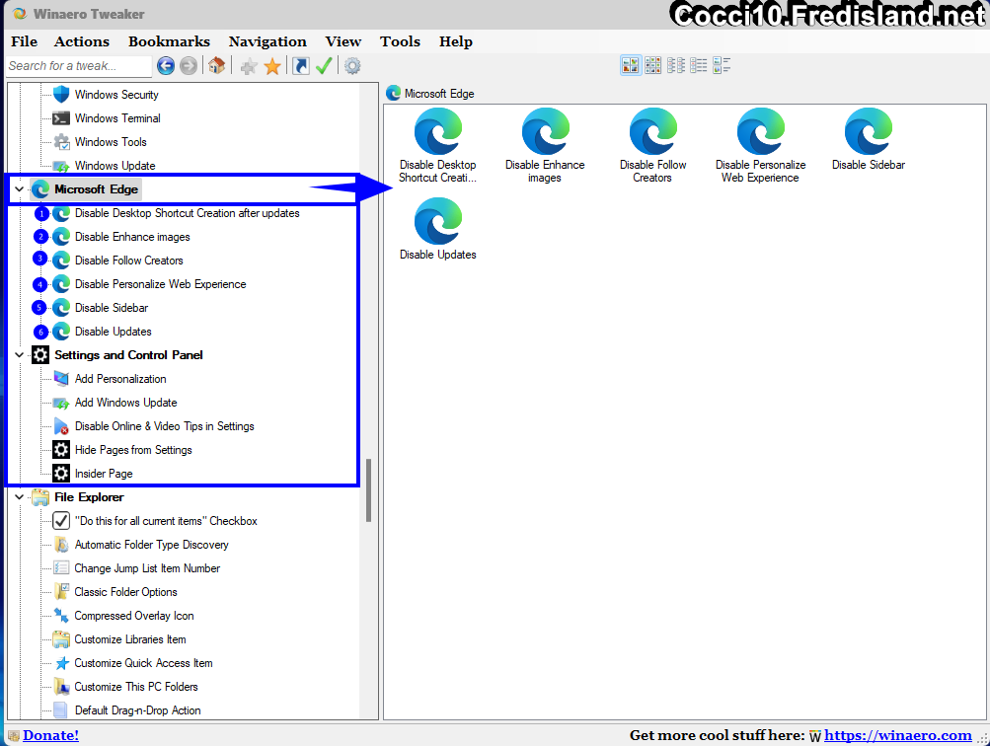Click the back navigation arrow in toolbar
Viewport: 990px width, 746px height.
(166, 66)
